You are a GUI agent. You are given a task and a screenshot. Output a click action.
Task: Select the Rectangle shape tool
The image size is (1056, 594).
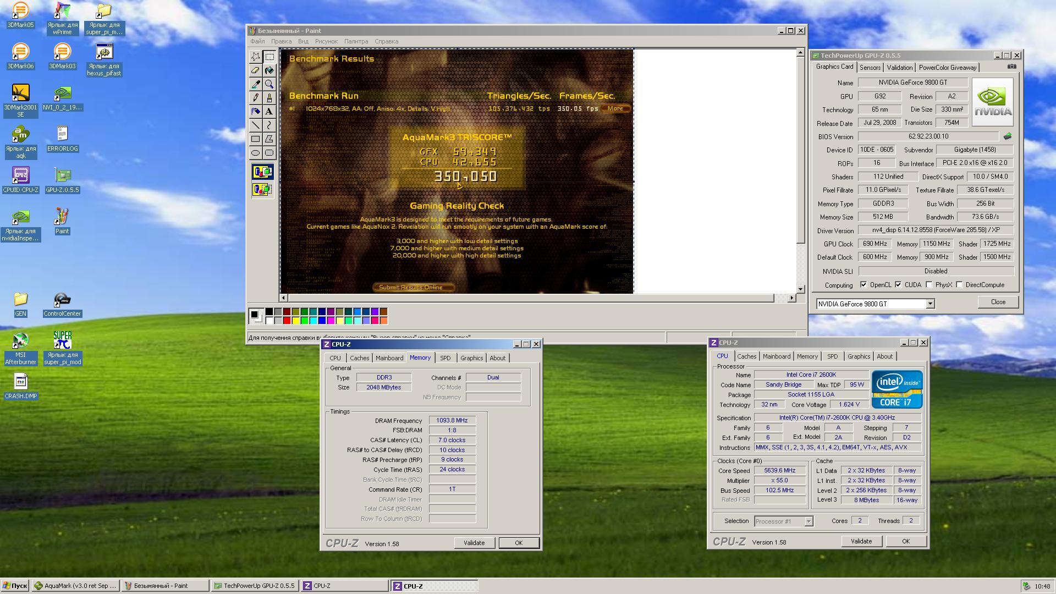(256, 139)
